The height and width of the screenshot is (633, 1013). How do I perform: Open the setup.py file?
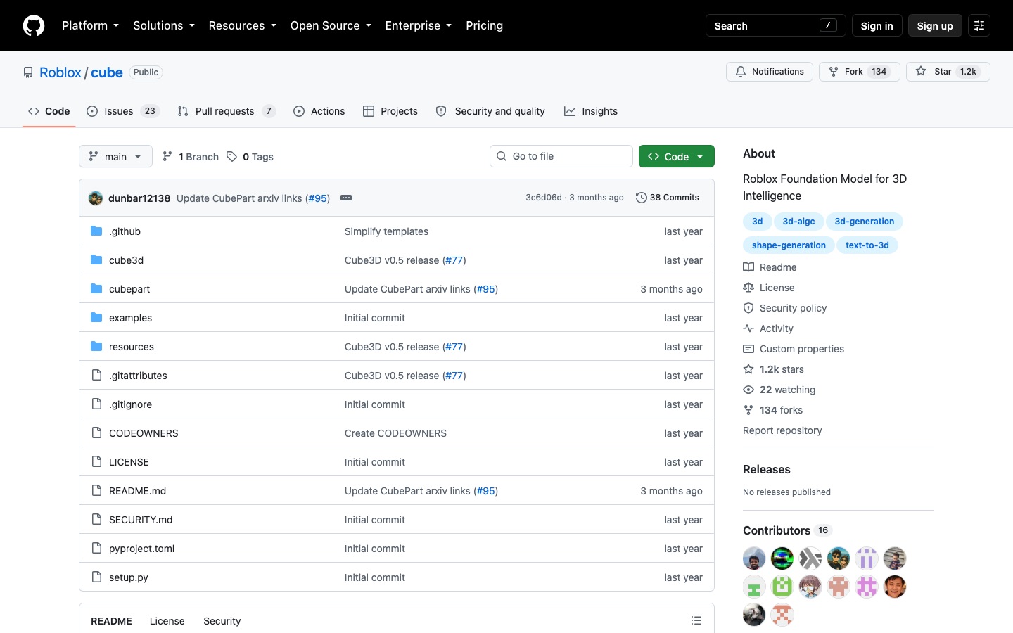(128, 577)
